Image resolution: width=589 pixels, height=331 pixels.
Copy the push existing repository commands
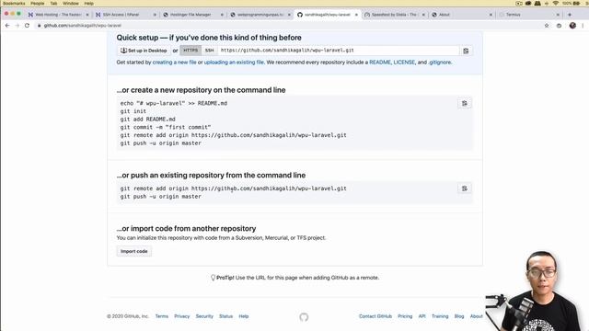coord(465,188)
